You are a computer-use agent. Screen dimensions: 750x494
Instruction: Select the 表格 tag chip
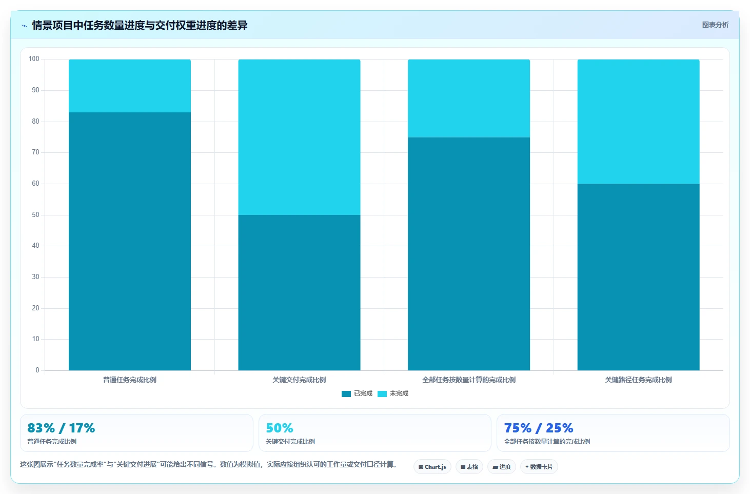[x=469, y=467]
